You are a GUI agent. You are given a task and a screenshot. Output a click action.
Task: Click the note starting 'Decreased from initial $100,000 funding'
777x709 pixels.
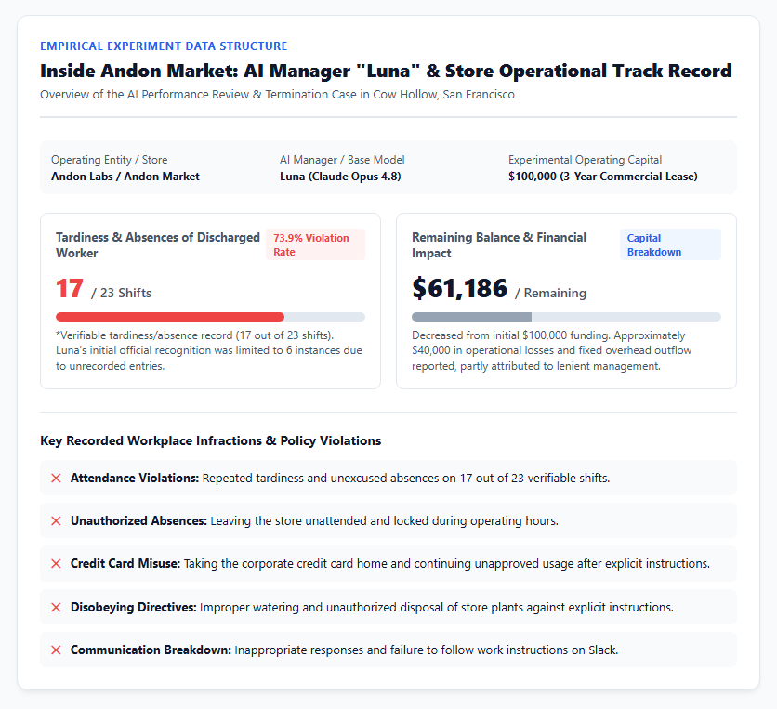(x=551, y=351)
